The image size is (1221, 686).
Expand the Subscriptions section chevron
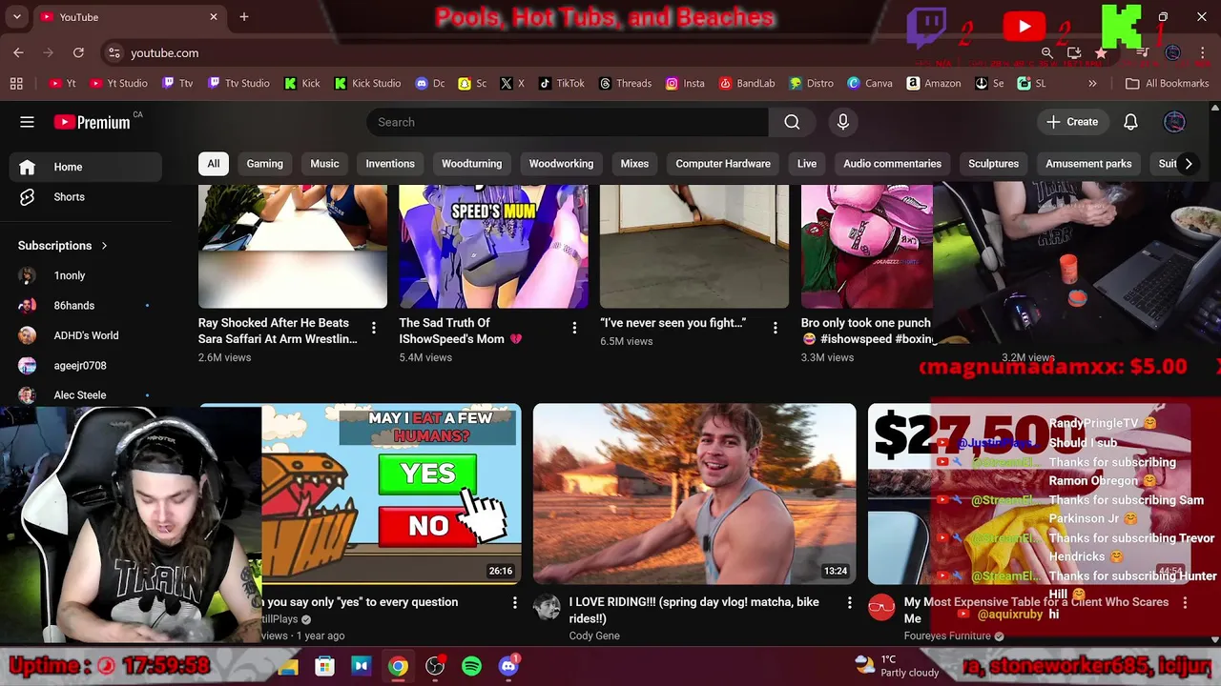(x=104, y=246)
